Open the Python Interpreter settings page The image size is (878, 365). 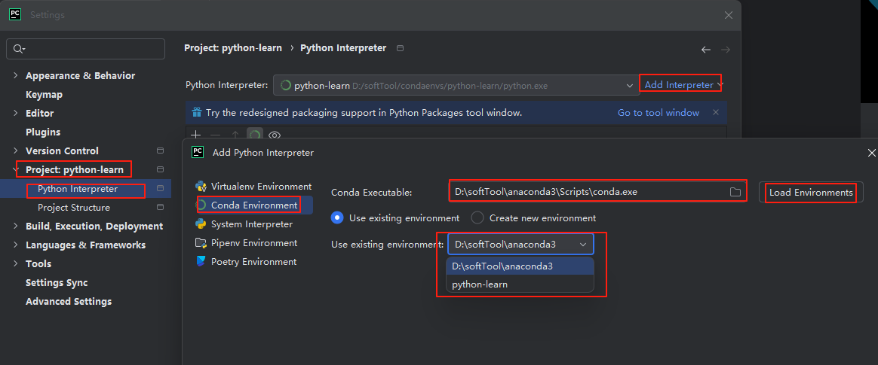click(x=78, y=189)
